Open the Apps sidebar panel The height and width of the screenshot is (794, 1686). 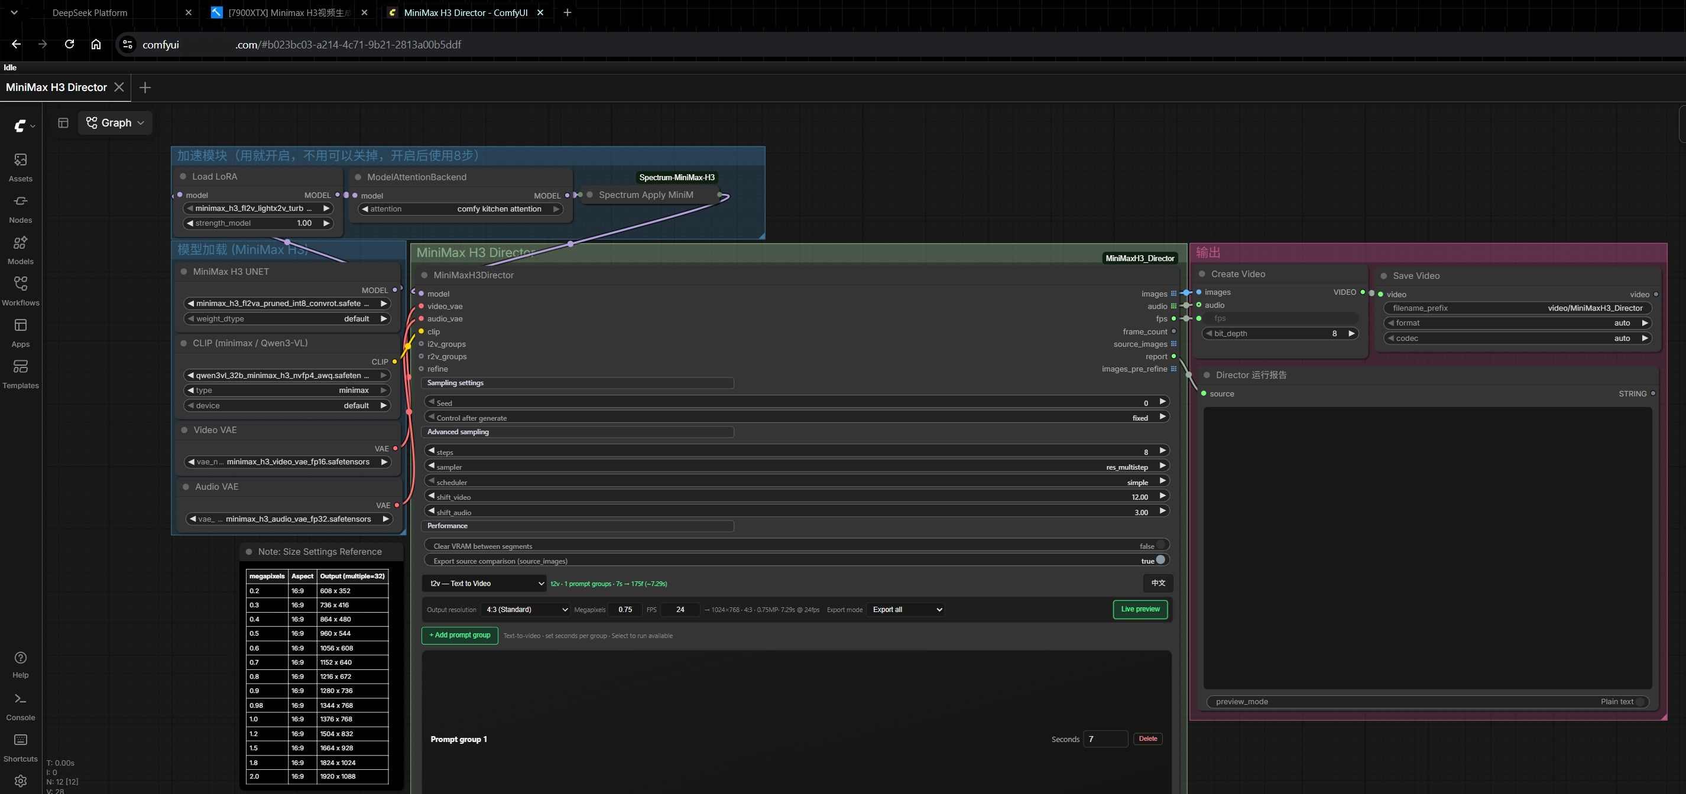[20, 332]
